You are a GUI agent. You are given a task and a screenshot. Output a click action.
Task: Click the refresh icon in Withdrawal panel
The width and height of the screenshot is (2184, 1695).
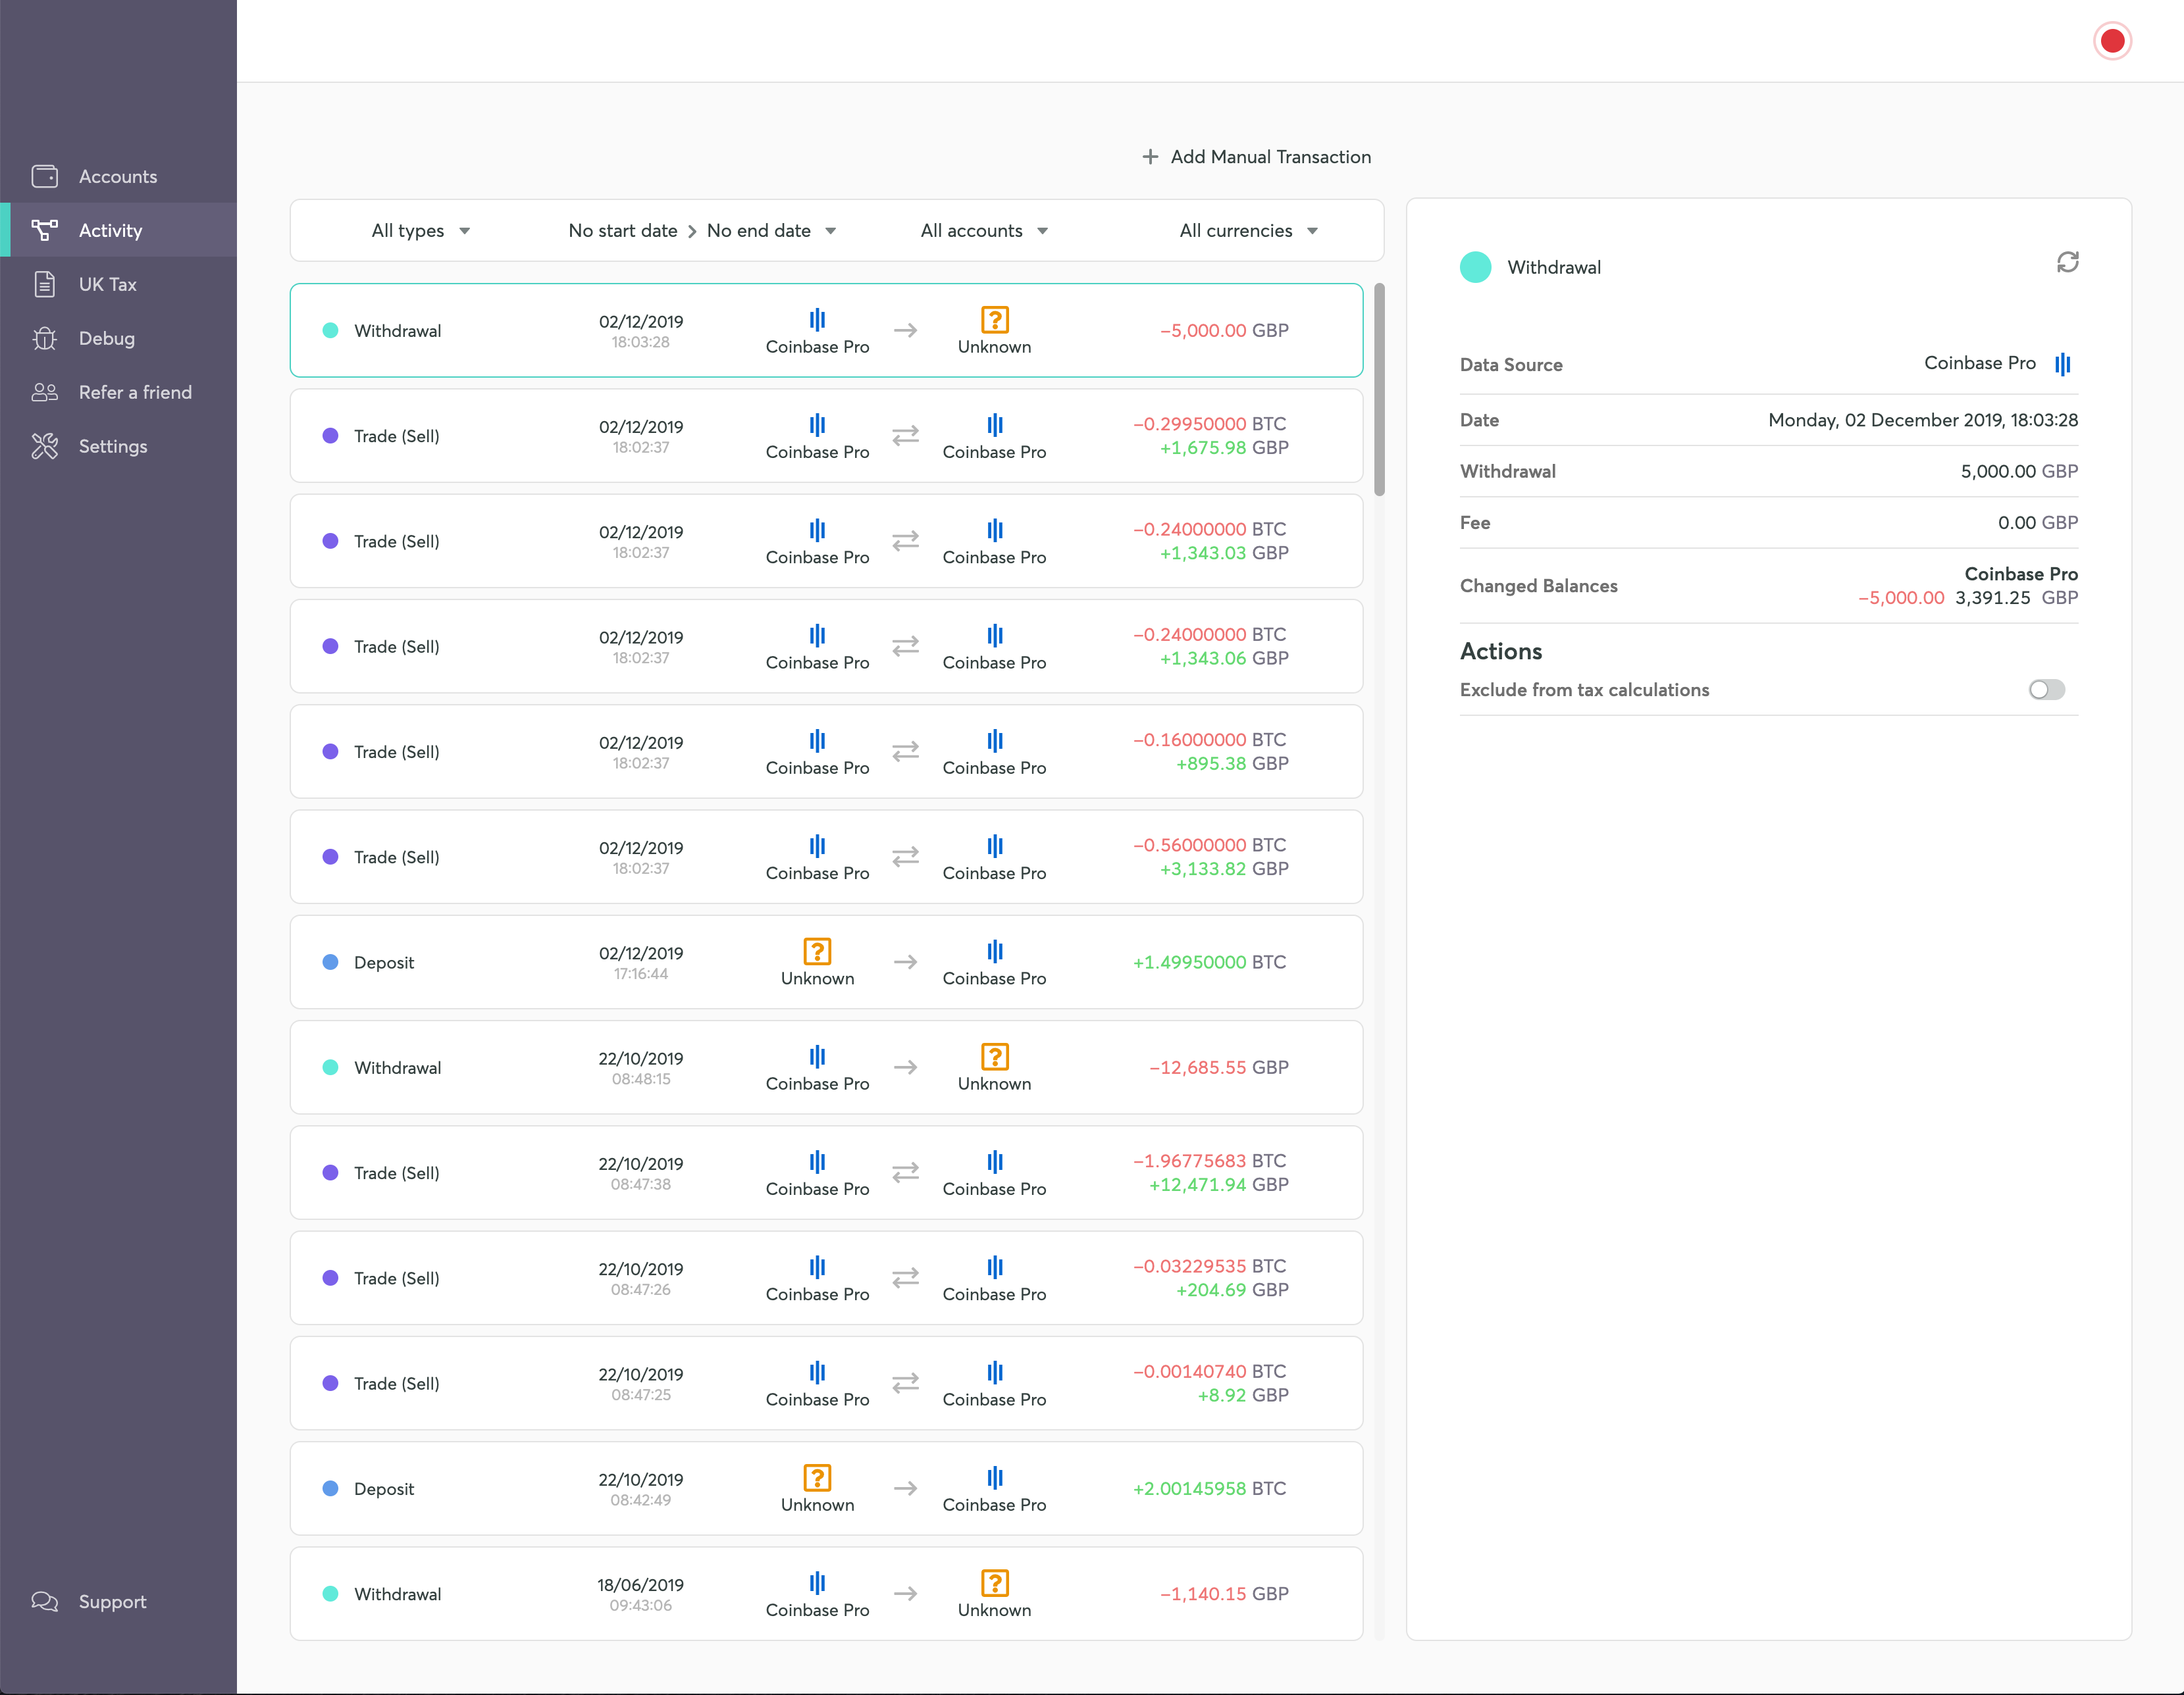click(2067, 262)
